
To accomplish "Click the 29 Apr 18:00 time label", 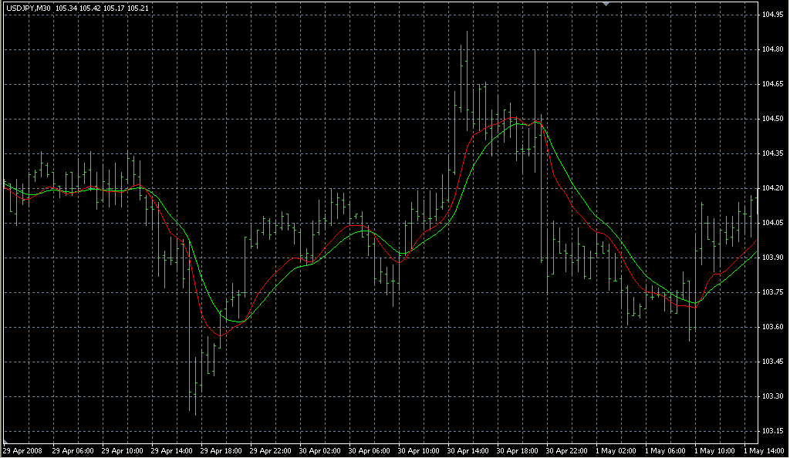I will pos(221,451).
